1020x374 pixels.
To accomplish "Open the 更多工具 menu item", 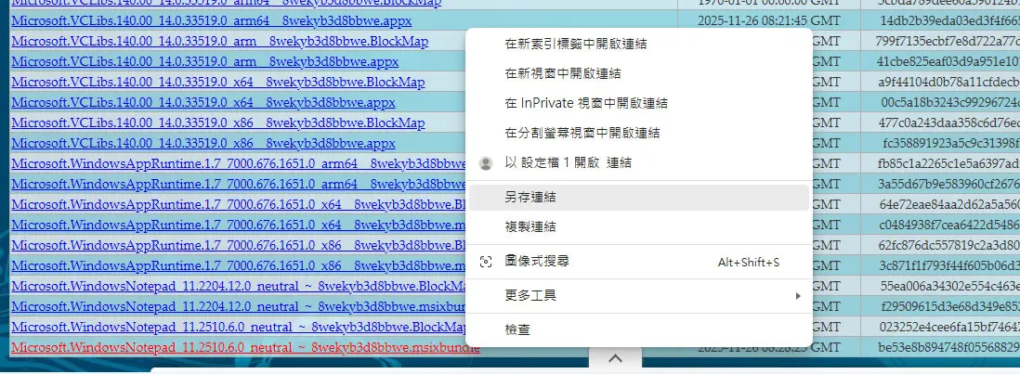I will [639, 296].
